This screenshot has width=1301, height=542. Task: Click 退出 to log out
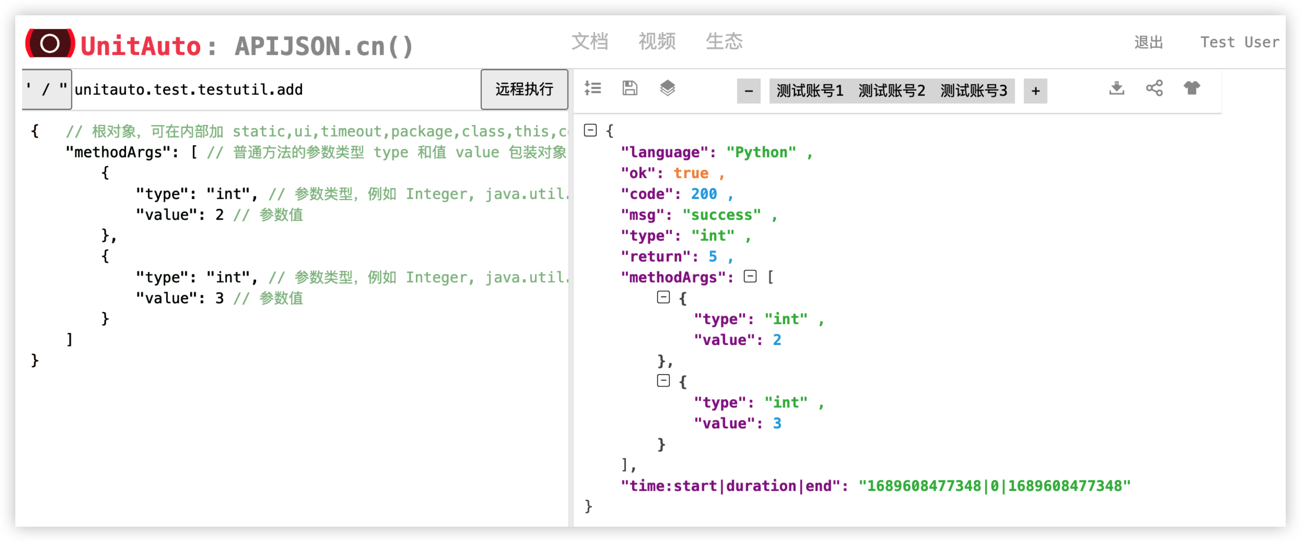click(x=1148, y=43)
